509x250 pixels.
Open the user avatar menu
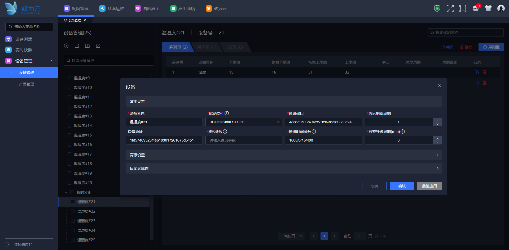[x=501, y=8]
